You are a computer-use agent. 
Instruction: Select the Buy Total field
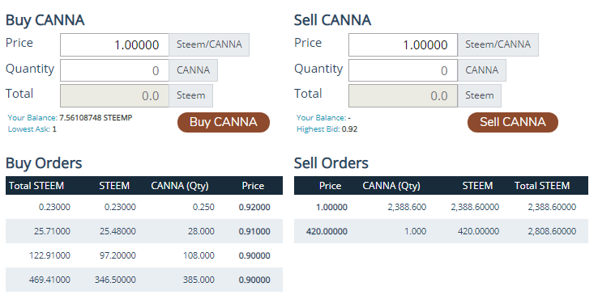(x=114, y=95)
